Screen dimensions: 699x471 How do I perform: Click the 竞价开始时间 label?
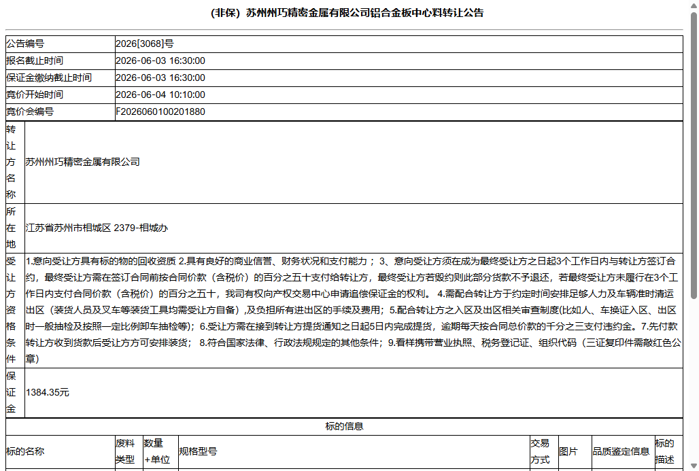tap(35, 95)
